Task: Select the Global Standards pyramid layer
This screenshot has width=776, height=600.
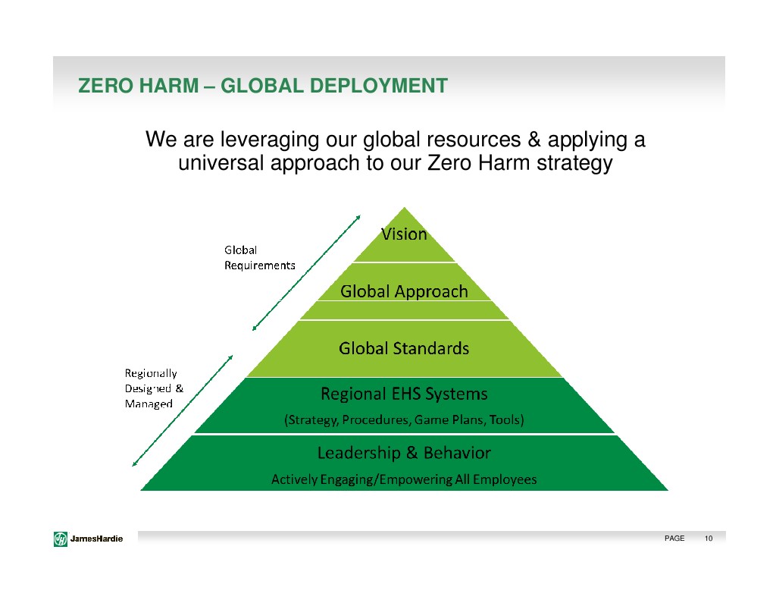Action: 404,349
